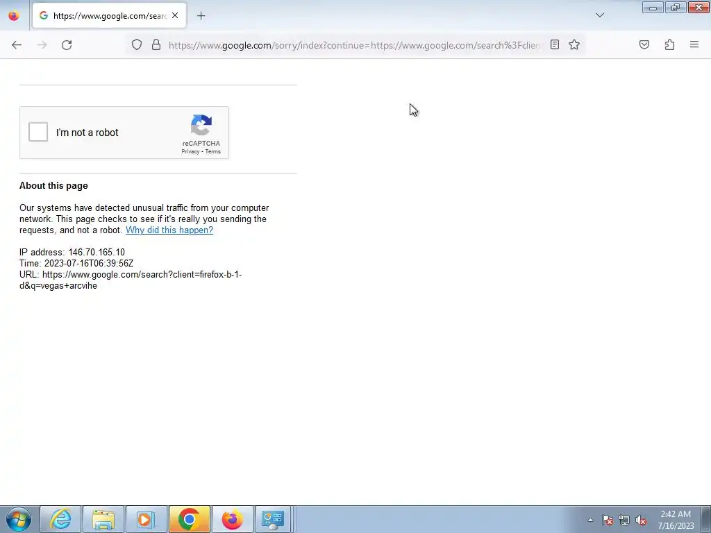Click the Firefox taskbar button
Screen dimensions: 711x533
[232, 519]
